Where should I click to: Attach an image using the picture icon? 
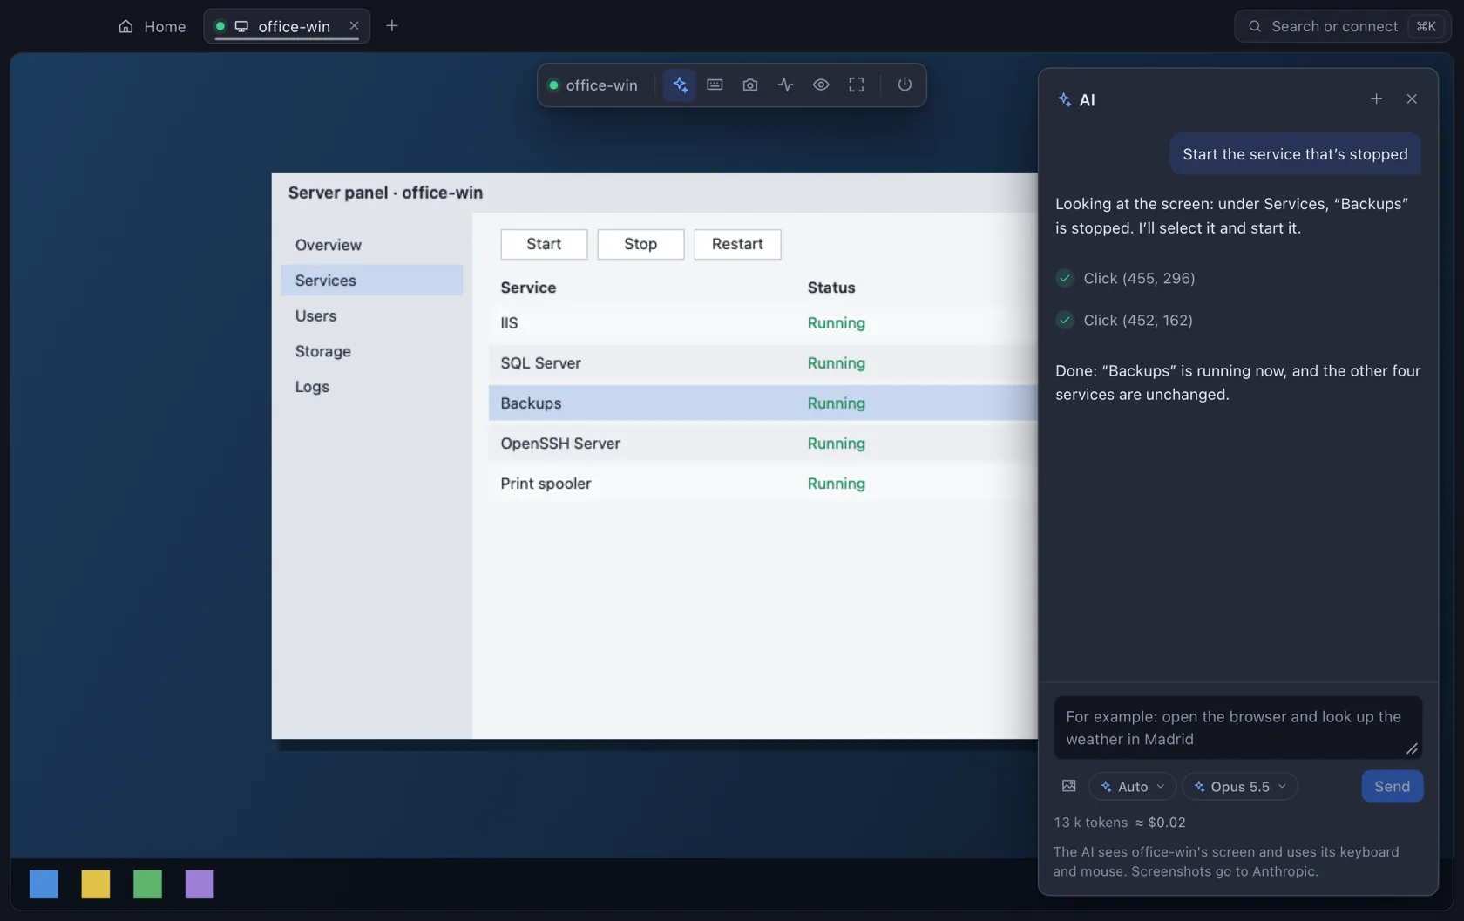pos(1069,786)
